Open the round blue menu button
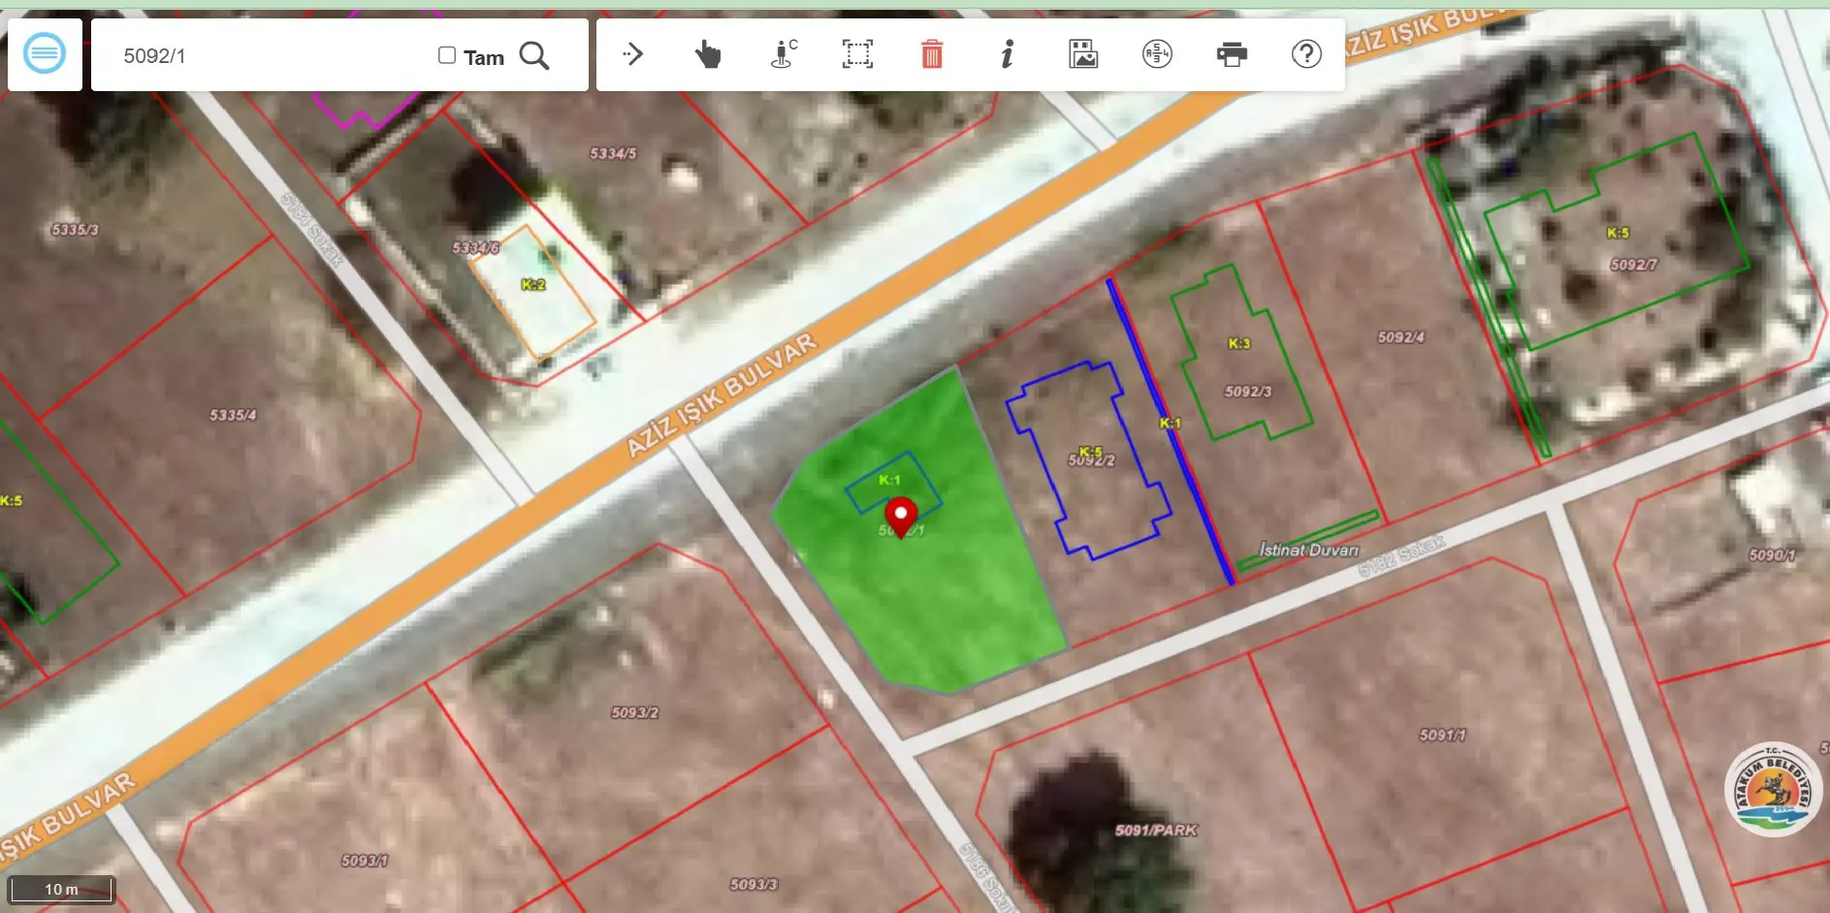1830x913 pixels. pyautogui.click(x=45, y=53)
